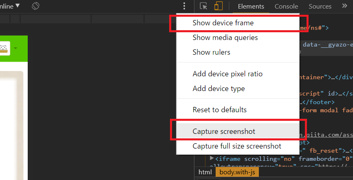353x180 pixels.
Task: Choose Capture screenshot from the menu
Action: click(x=224, y=131)
